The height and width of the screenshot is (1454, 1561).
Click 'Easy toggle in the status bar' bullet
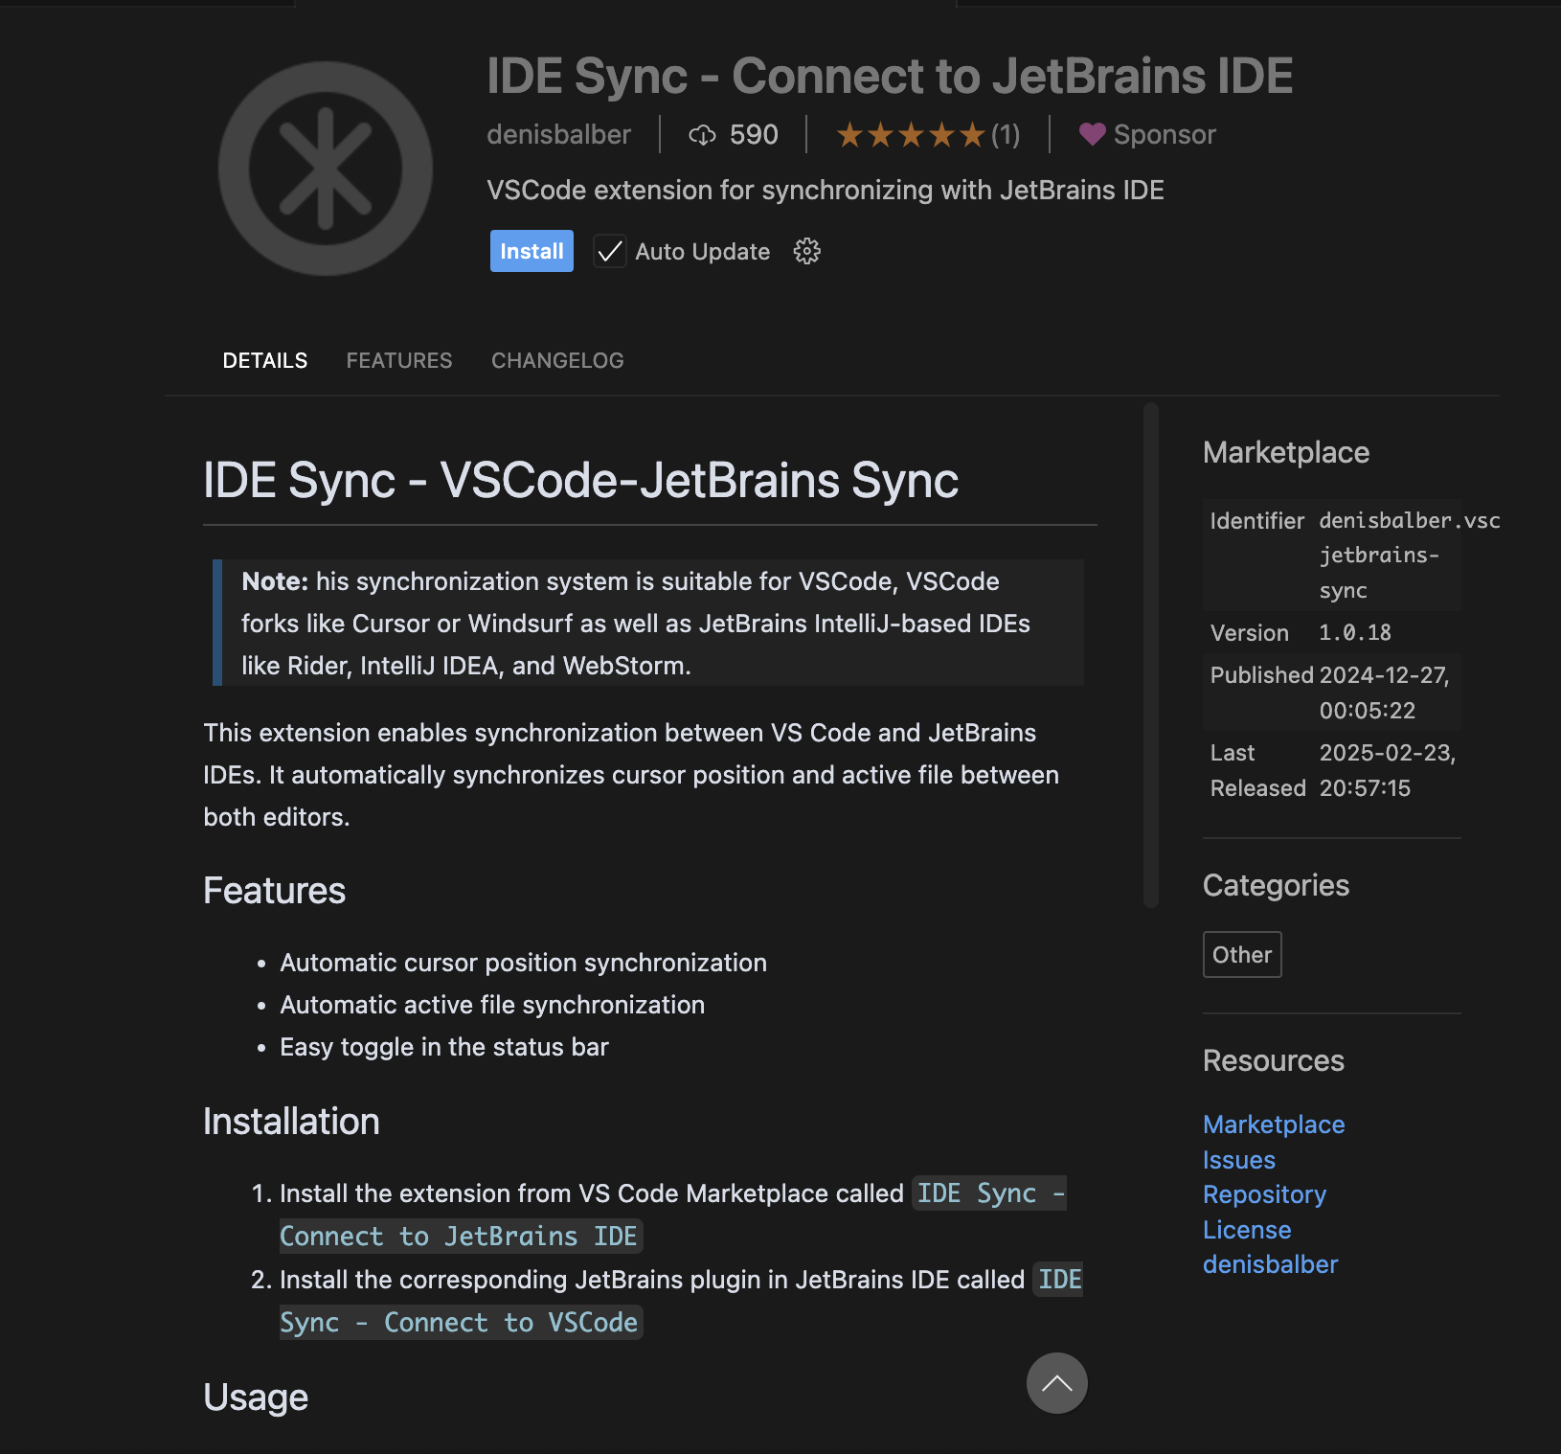pos(444,1047)
